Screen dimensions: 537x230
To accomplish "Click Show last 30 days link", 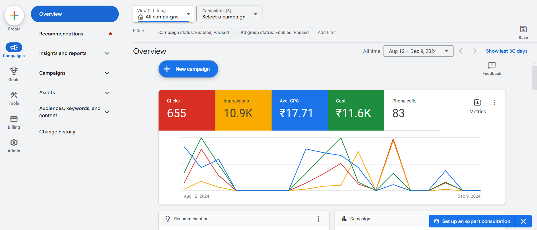I will (506, 51).
